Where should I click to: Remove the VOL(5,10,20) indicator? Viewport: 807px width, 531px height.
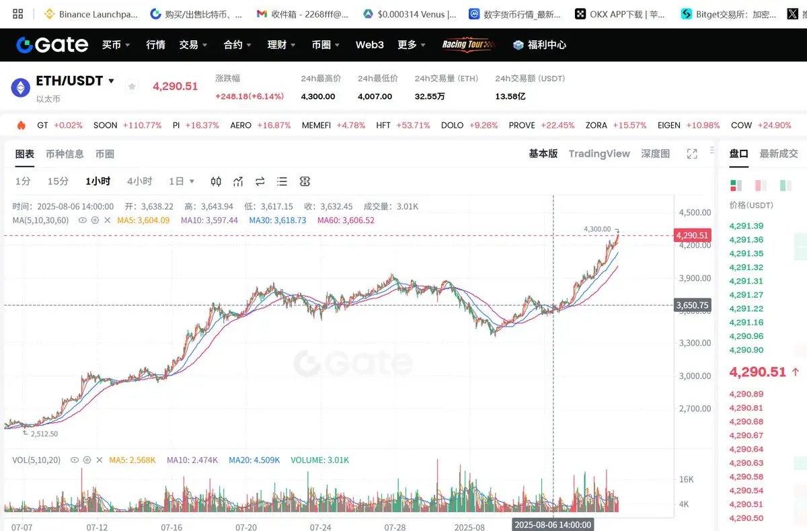click(x=100, y=460)
